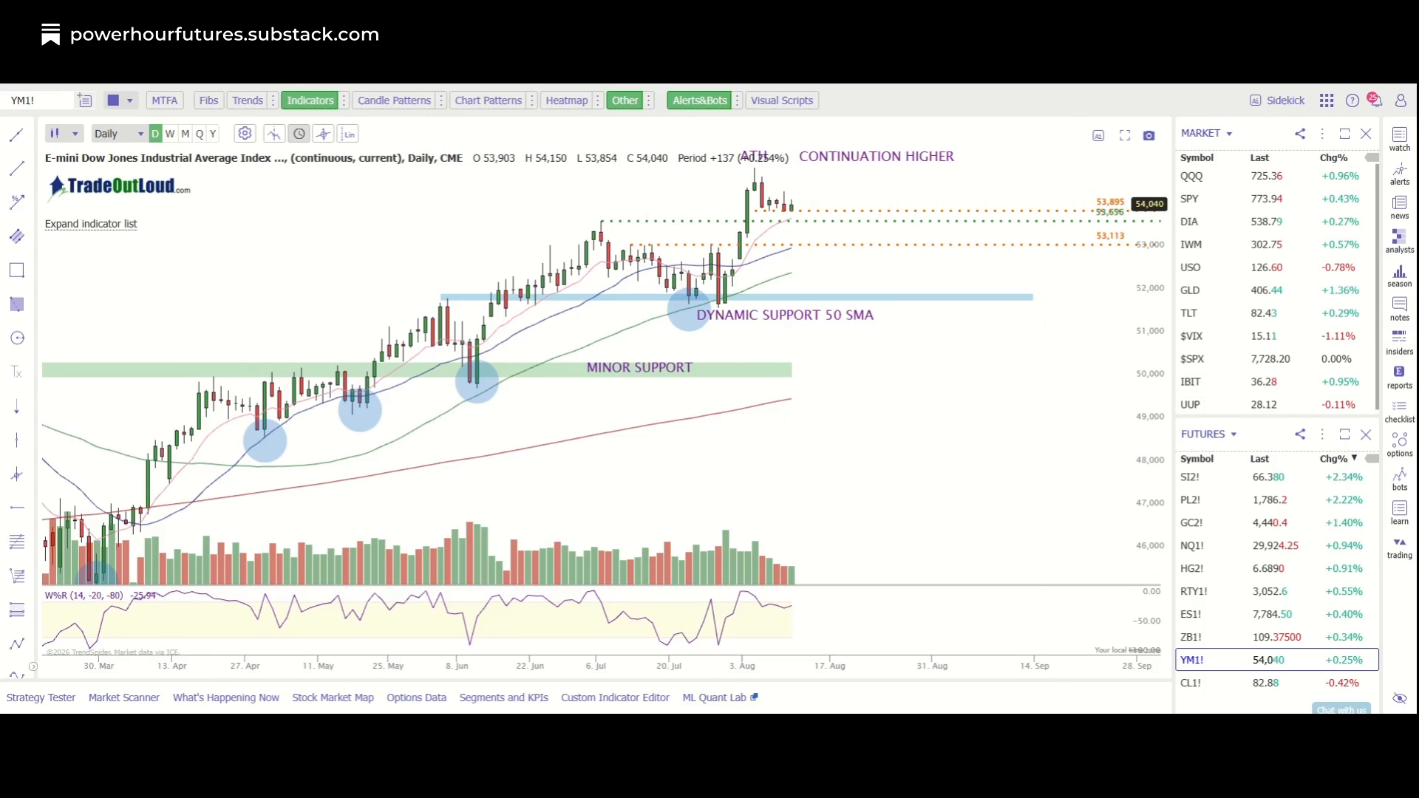Open the chart type dropdown
This screenshot has height=798, width=1419.
click(x=63, y=134)
